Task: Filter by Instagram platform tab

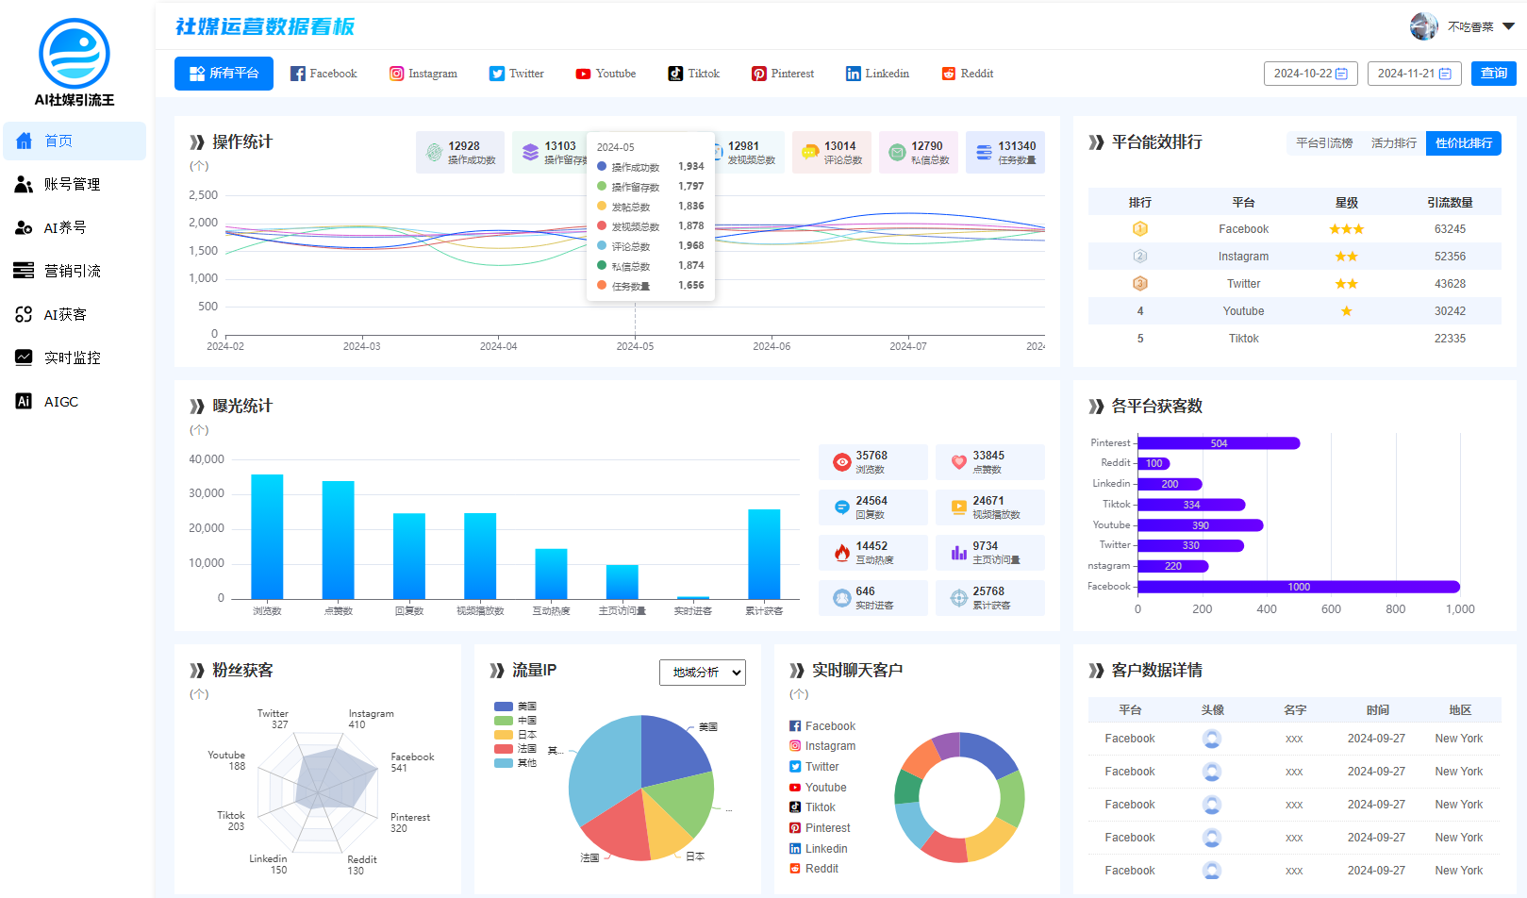Action: click(x=423, y=74)
